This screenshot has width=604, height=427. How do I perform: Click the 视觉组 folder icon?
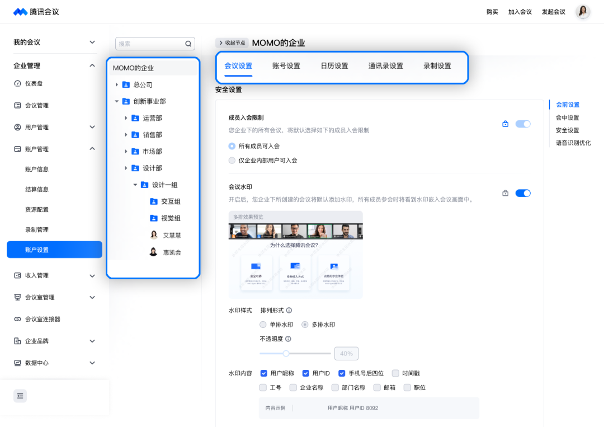(x=154, y=218)
